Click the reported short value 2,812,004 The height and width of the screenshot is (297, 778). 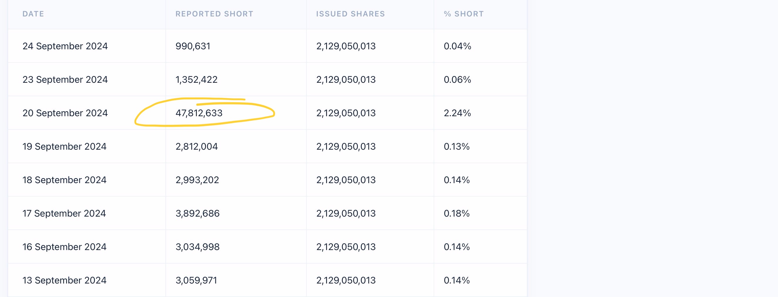point(196,147)
